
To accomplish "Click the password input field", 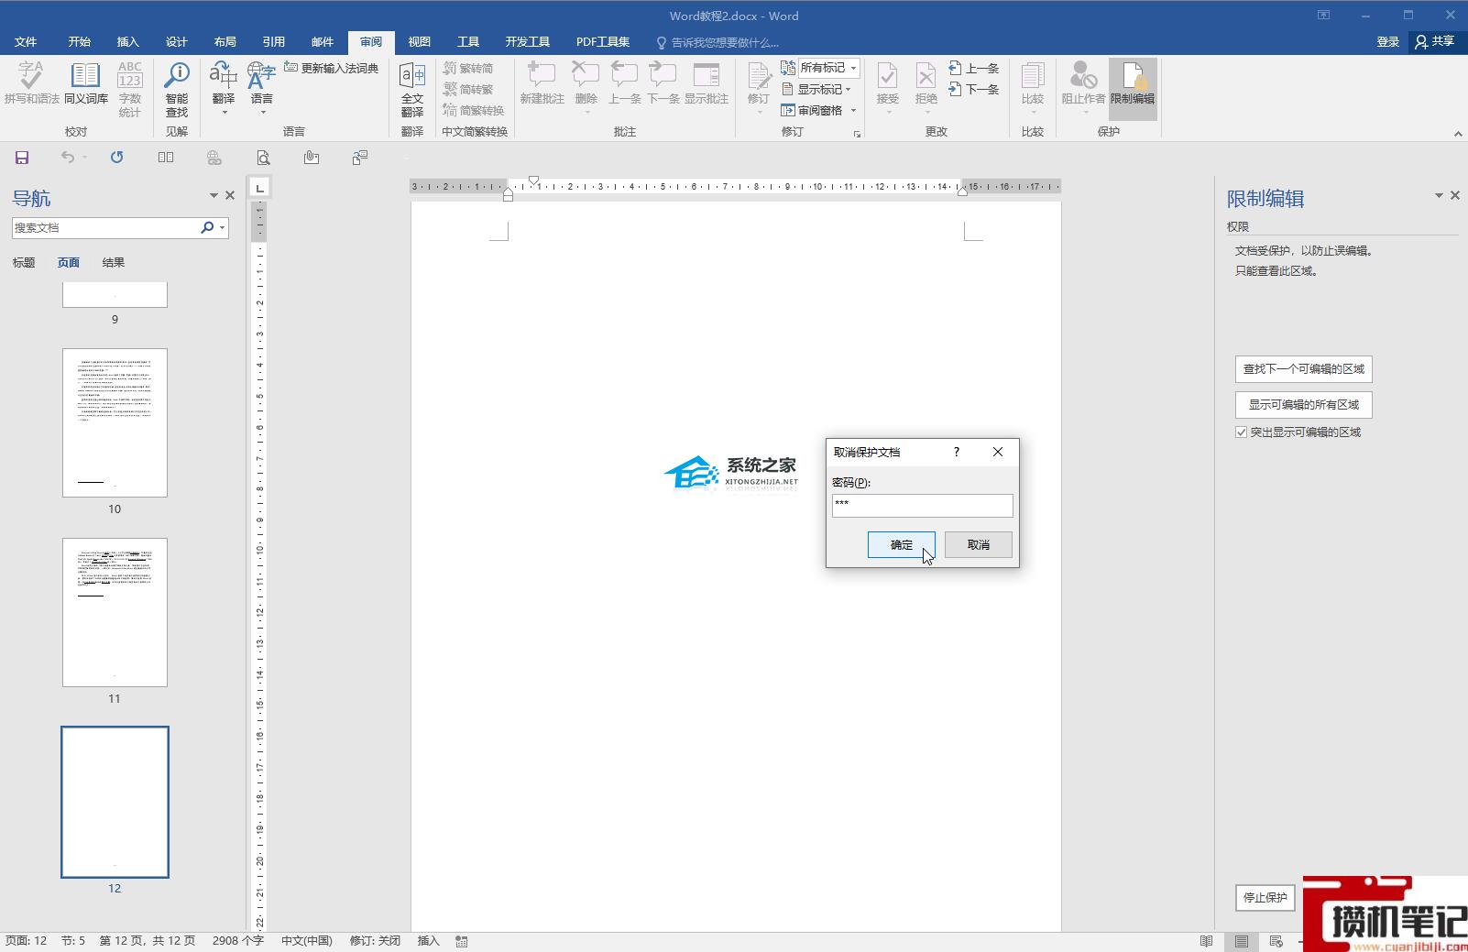I will (923, 506).
